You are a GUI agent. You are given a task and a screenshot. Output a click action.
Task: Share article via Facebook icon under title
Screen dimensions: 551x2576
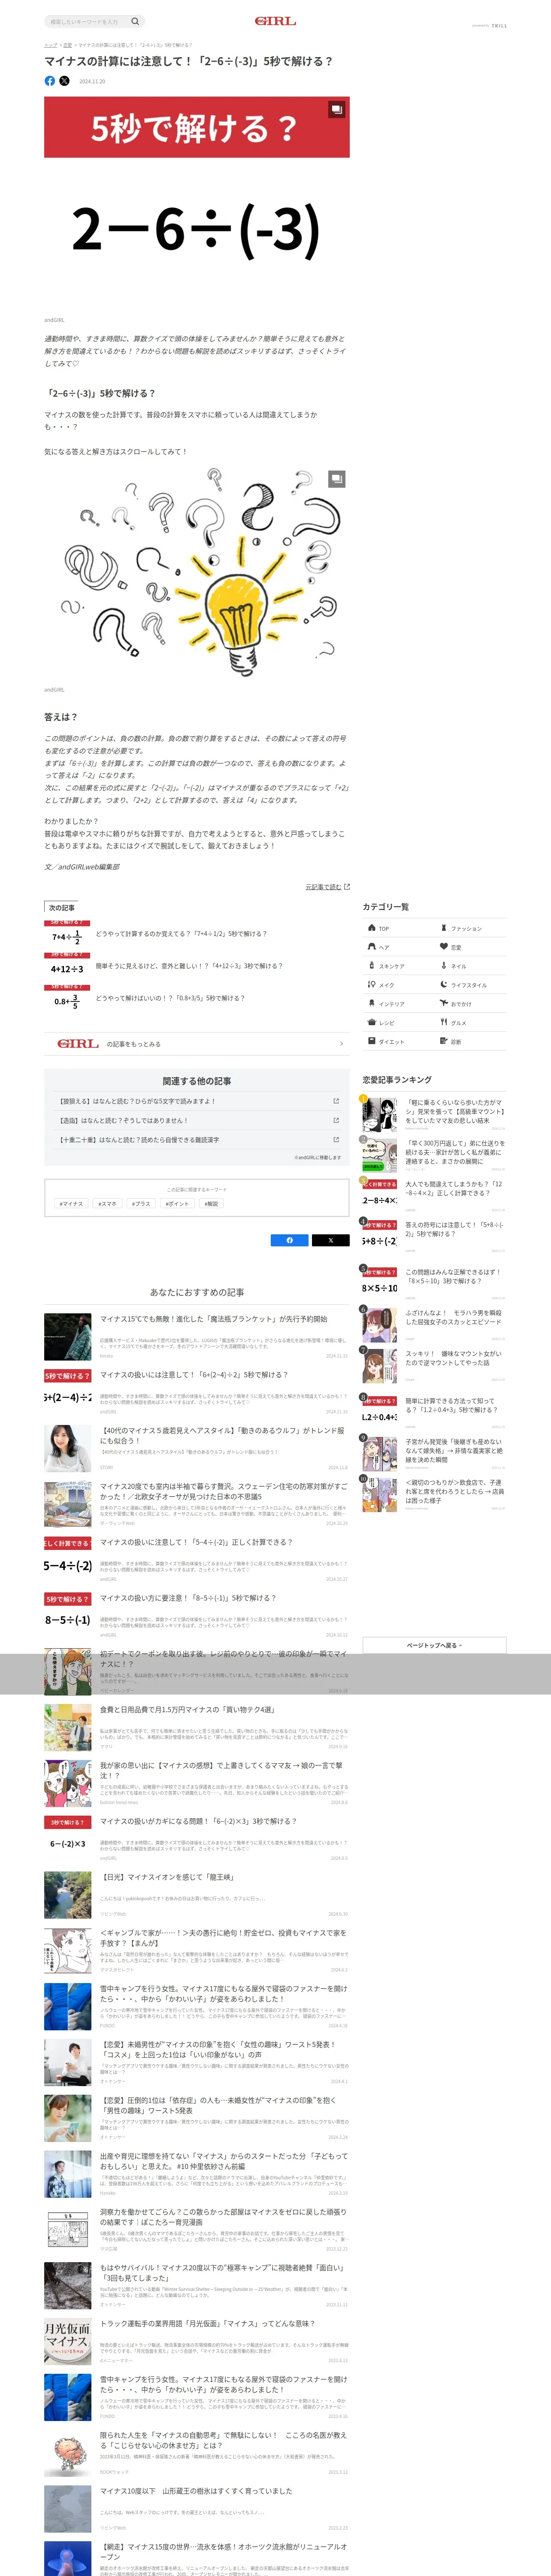click(x=50, y=81)
